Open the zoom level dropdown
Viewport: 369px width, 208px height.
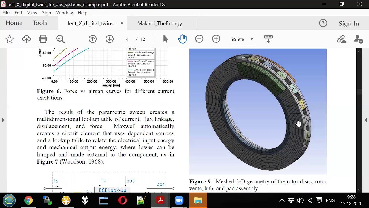pos(252,39)
